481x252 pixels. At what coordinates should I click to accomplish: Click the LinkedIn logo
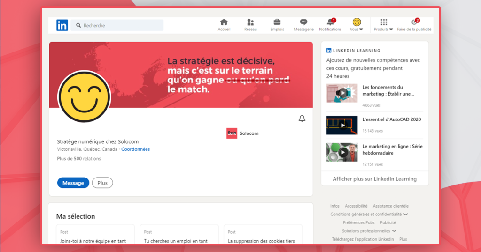(62, 25)
